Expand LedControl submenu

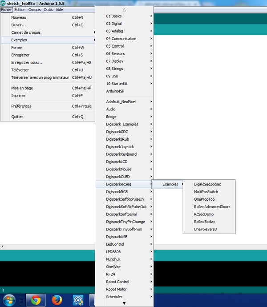125,244
